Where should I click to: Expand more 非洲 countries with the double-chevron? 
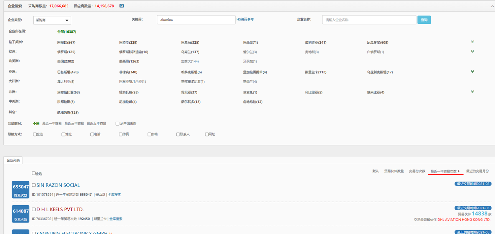click(472, 92)
